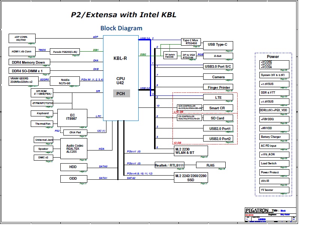Click the "Speaker" block
This screenshot has width=319, height=225.
tap(43, 149)
